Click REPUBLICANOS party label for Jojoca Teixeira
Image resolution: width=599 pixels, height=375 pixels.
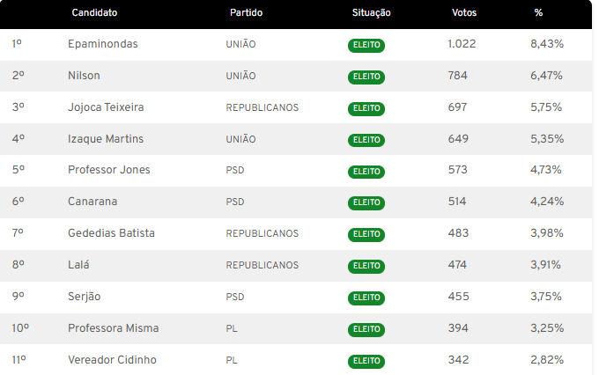[x=263, y=107]
